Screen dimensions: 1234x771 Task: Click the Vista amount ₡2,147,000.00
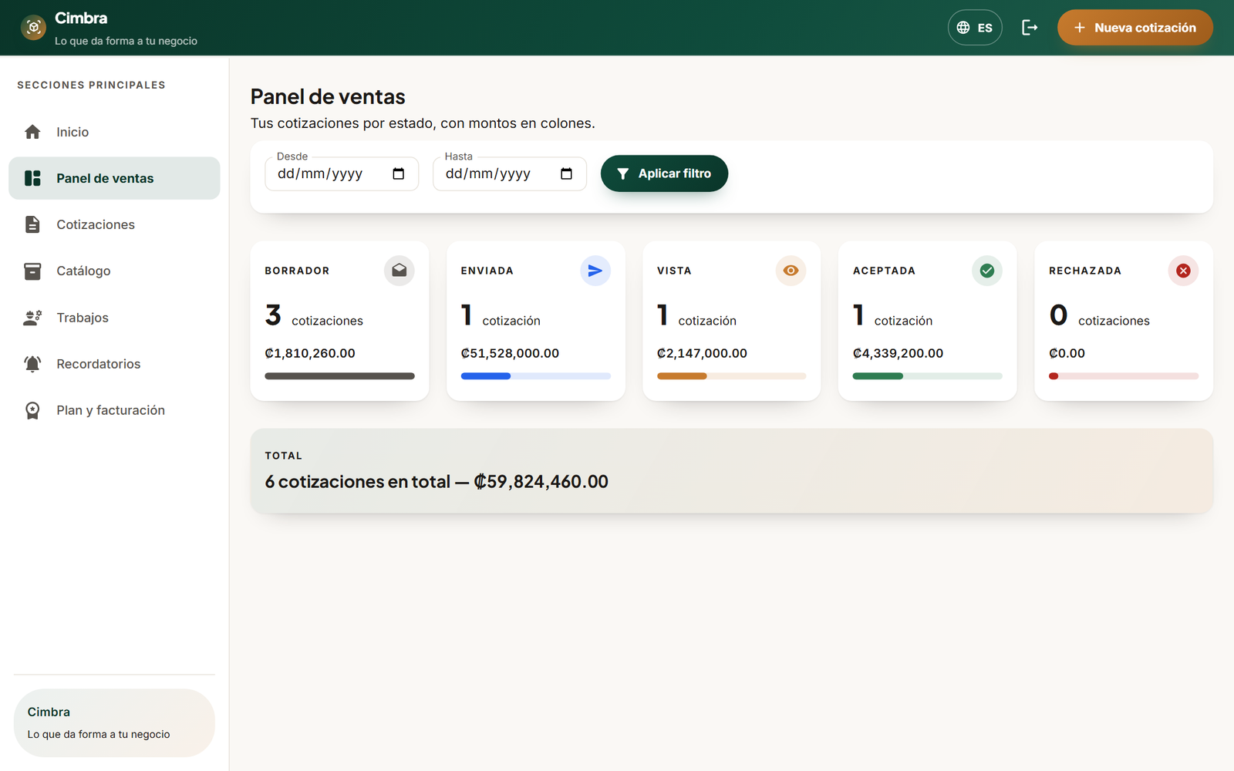[x=702, y=353]
